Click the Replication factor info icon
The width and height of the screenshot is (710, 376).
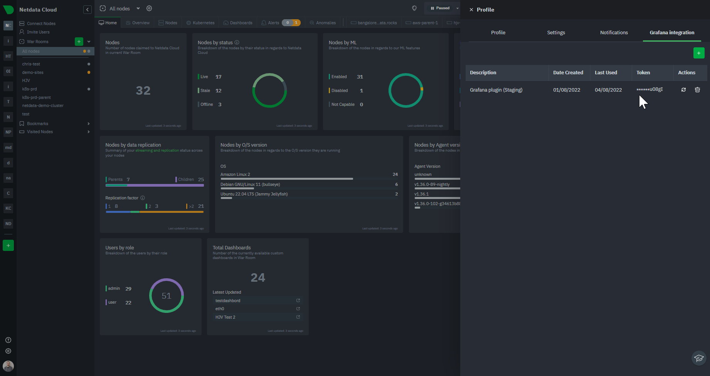(143, 198)
